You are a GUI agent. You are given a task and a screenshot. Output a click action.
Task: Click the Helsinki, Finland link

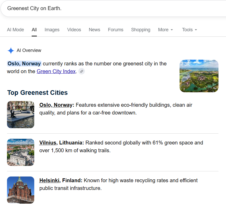tap(61, 180)
